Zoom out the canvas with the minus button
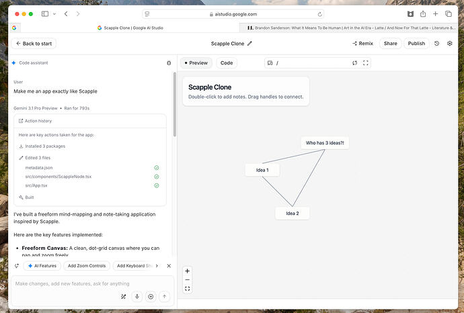This screenshot has width=464, height=313. [188, 279]
